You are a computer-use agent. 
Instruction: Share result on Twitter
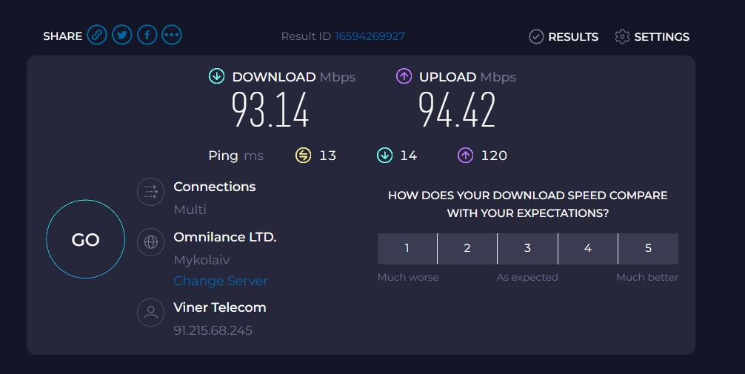[x=122, y=35]
